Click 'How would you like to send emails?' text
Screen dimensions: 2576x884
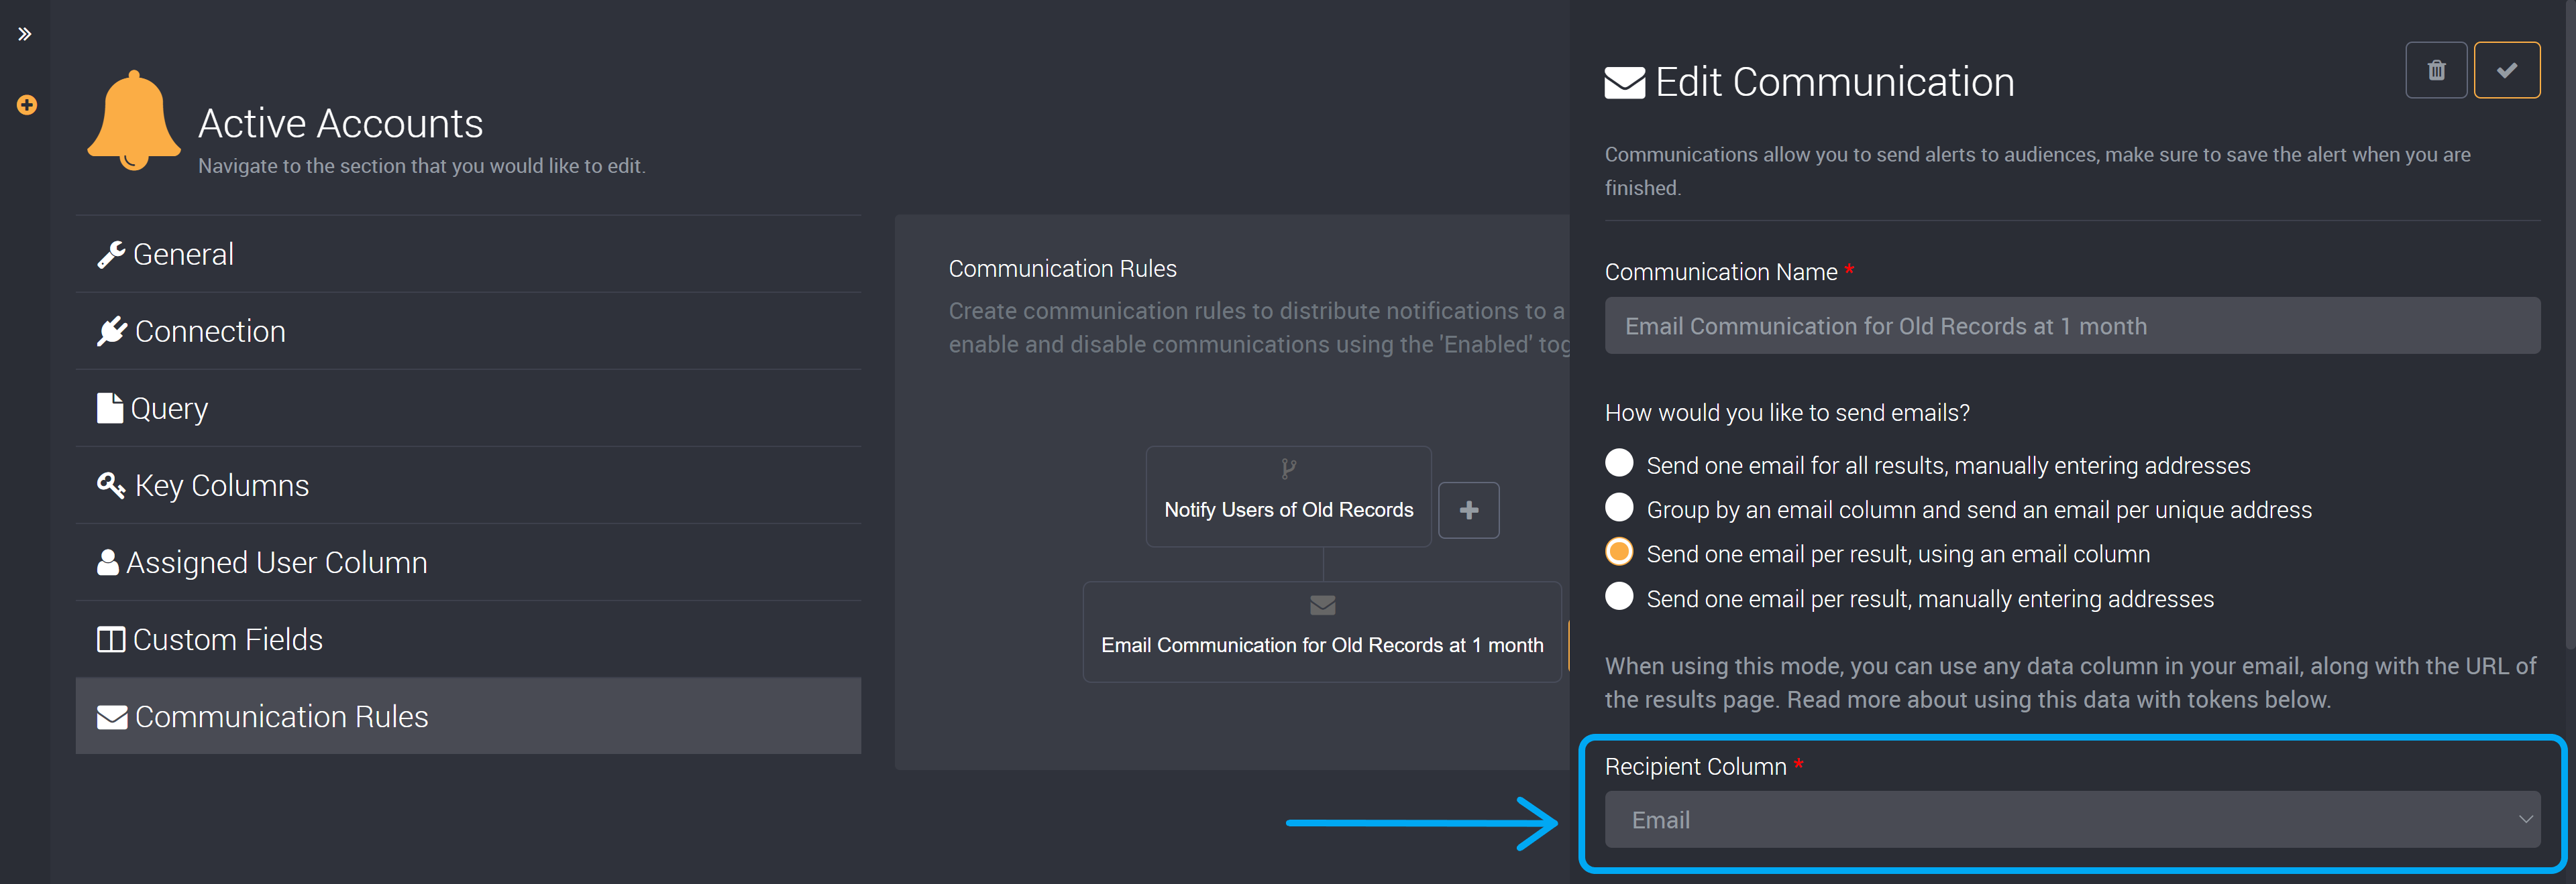(x=1787, y=413)
